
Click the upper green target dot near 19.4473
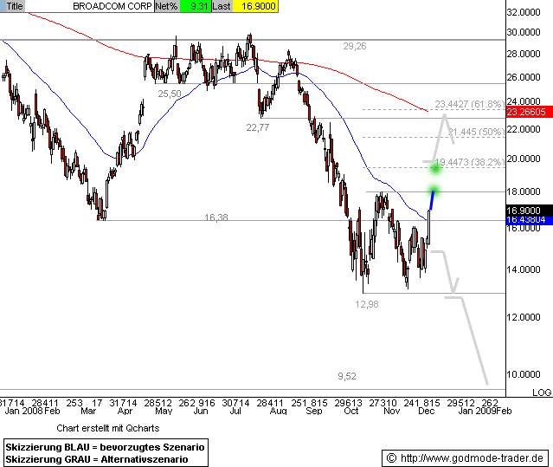pyautogui.click(x=437, y=166)
